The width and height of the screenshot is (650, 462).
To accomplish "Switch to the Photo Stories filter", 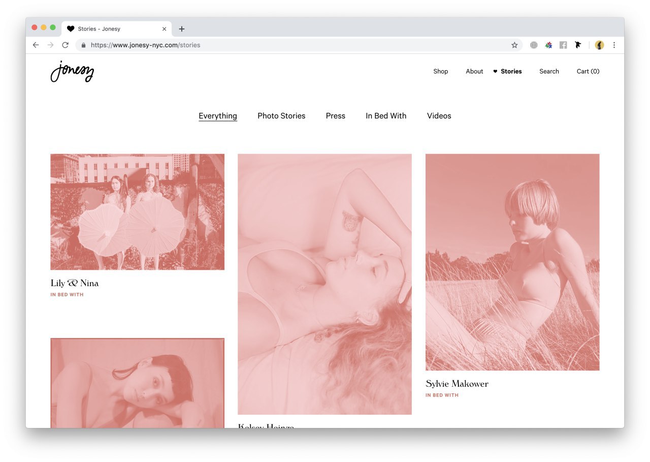I will tap(281, 116).
